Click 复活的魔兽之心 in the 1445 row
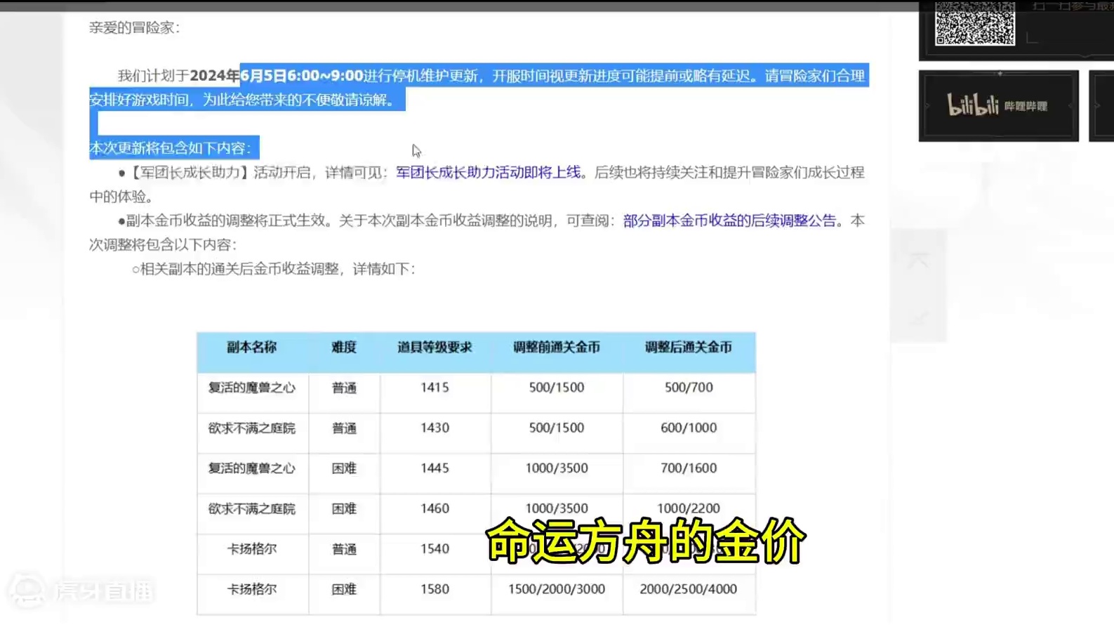 (252, 468)
